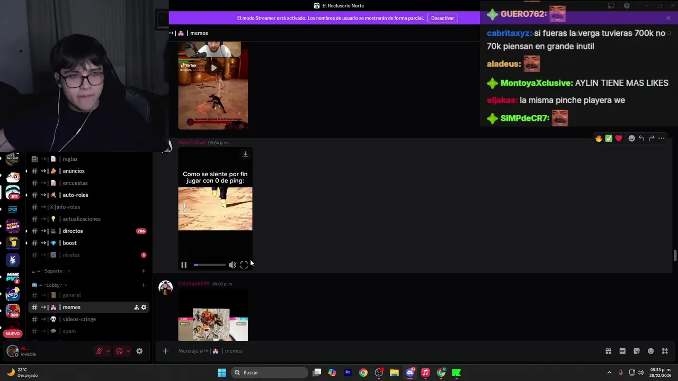The height and width of the screenshot is (381, 678).
Task: Open weather widget 22°C Despejado
Action: [22, 373]
